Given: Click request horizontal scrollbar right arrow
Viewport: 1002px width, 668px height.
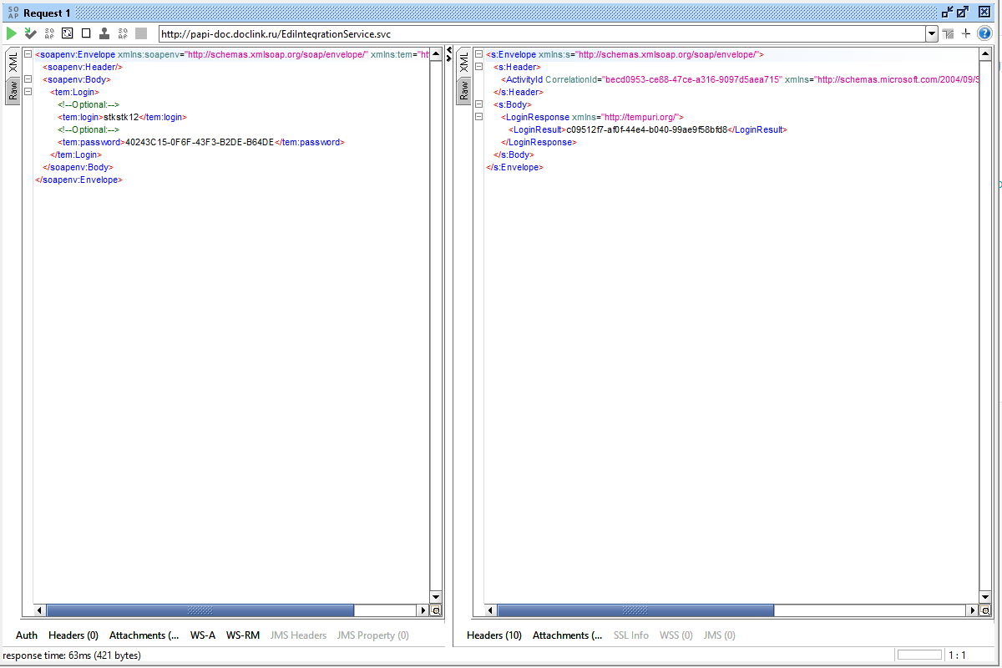Looking at the screenshot, I should pos(423,610).
